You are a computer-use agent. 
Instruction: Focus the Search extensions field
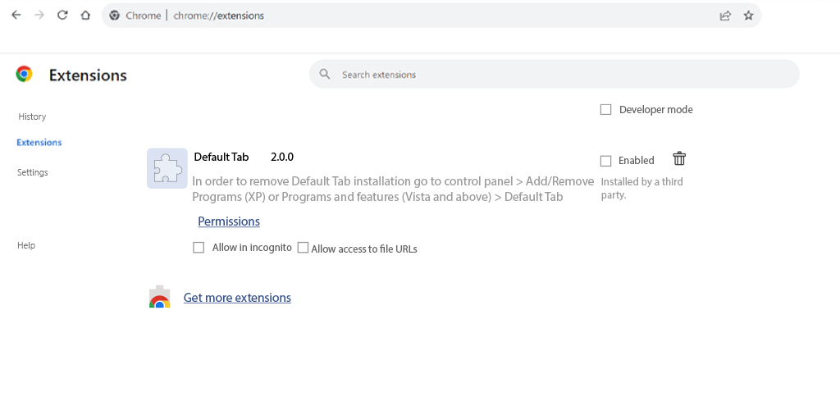tap(555, 74)
